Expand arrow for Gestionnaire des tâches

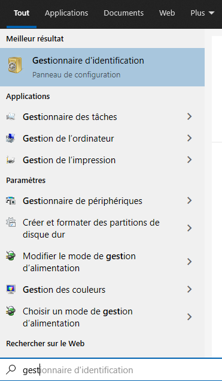click(x=190, y=116)
